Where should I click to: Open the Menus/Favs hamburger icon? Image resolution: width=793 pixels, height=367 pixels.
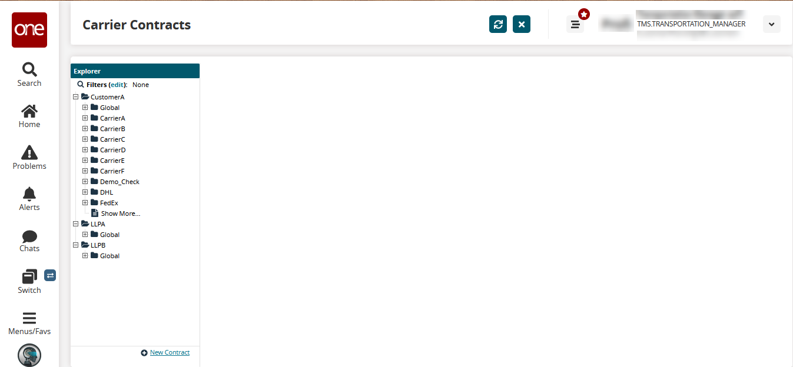[x=29, y=318]
